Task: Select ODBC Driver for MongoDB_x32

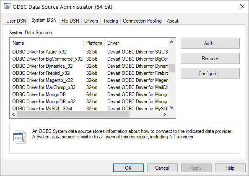Action: pyautogui.click(x=44, y=102)
